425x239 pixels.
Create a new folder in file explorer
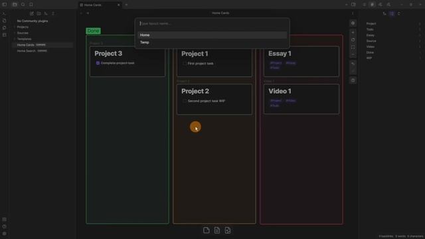[x=39, y=13]
